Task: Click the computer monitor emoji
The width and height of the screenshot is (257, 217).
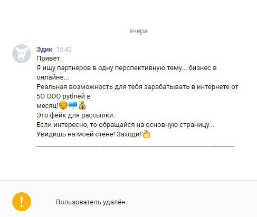Action: tap(73, 105)
